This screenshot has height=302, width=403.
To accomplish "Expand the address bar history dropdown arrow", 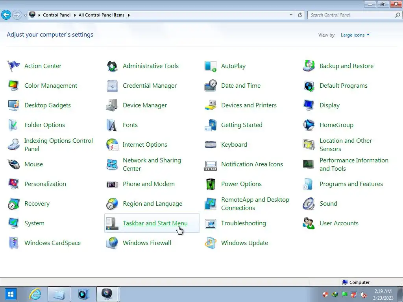I will coord(291,15).
